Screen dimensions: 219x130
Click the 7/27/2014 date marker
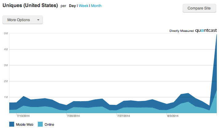124,116
